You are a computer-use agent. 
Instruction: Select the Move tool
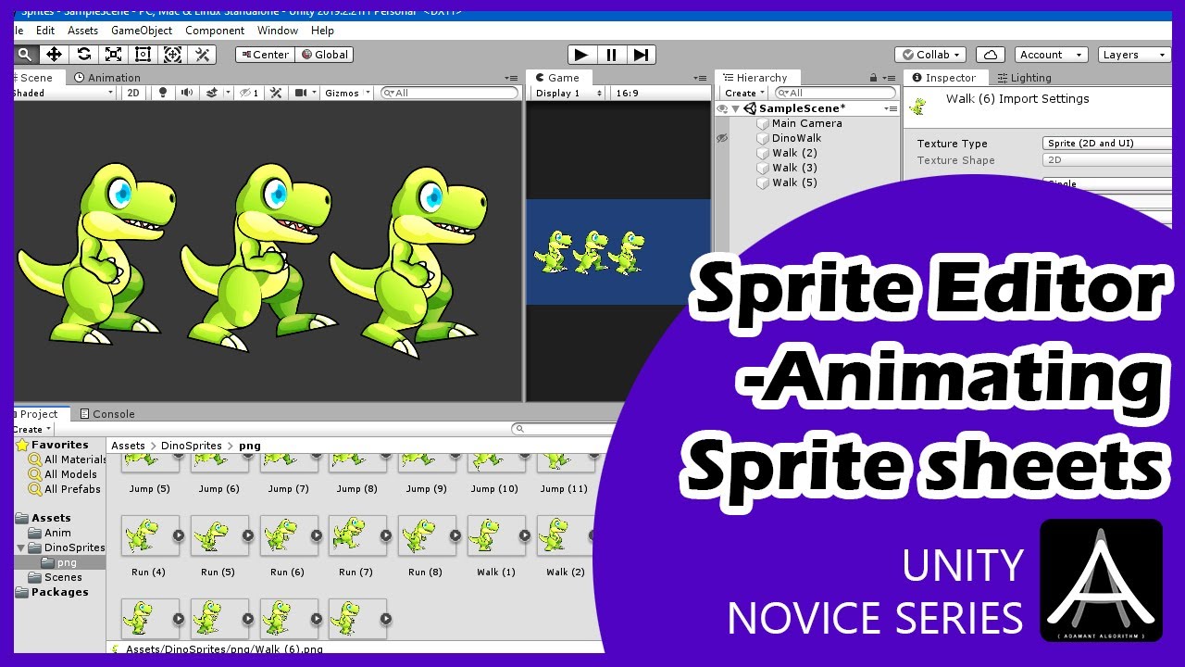54,55
